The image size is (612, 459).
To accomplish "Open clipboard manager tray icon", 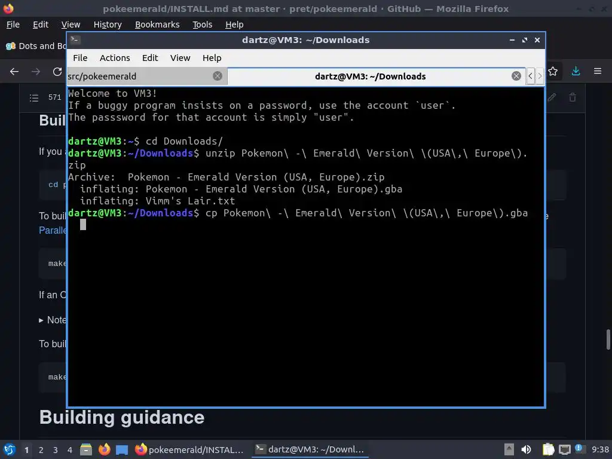I will (548, 449).
